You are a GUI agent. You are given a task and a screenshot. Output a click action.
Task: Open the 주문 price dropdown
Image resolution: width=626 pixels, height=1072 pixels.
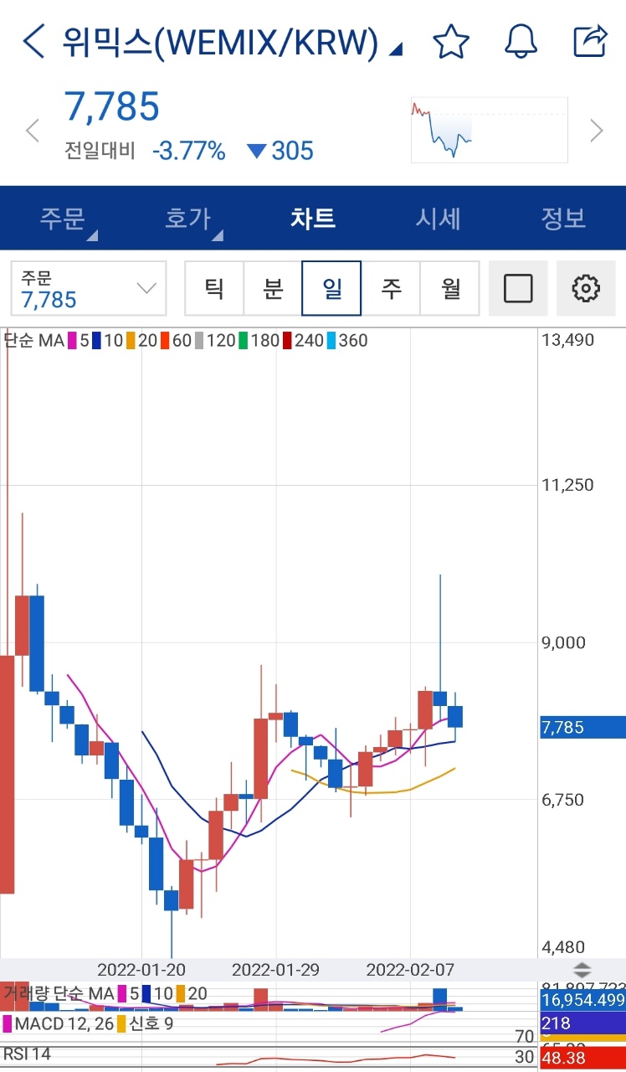(89, 289)
